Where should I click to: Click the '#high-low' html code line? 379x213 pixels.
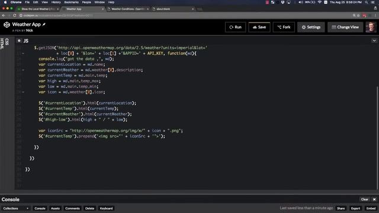coord(83,120)
